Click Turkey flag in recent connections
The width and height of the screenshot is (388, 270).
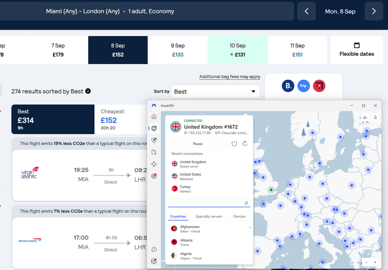(175, 189)
